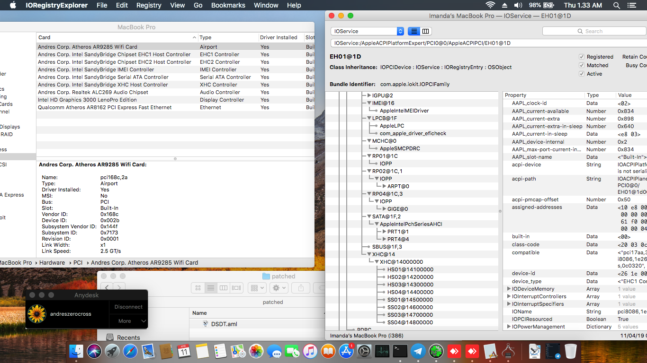Open App Store from the Dock

coord(346,351)
